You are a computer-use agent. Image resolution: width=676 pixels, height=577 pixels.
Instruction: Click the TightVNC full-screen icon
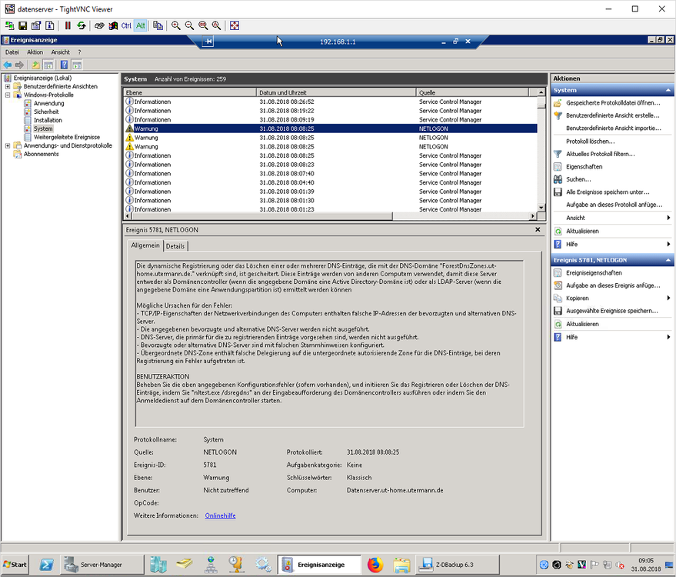pos(235,25)
